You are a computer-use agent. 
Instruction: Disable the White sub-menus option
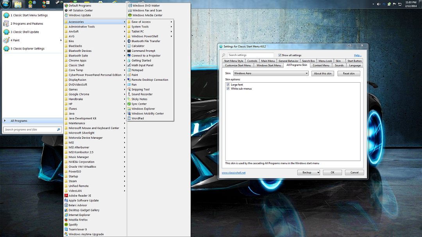pos(228,89)
